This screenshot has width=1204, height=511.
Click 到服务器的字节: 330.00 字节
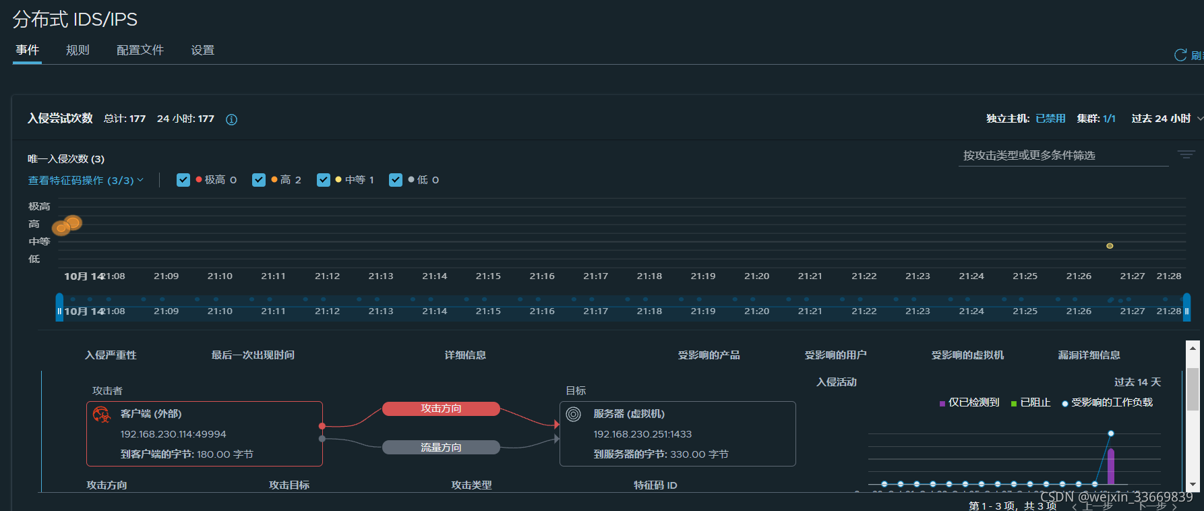coord(661,454)
